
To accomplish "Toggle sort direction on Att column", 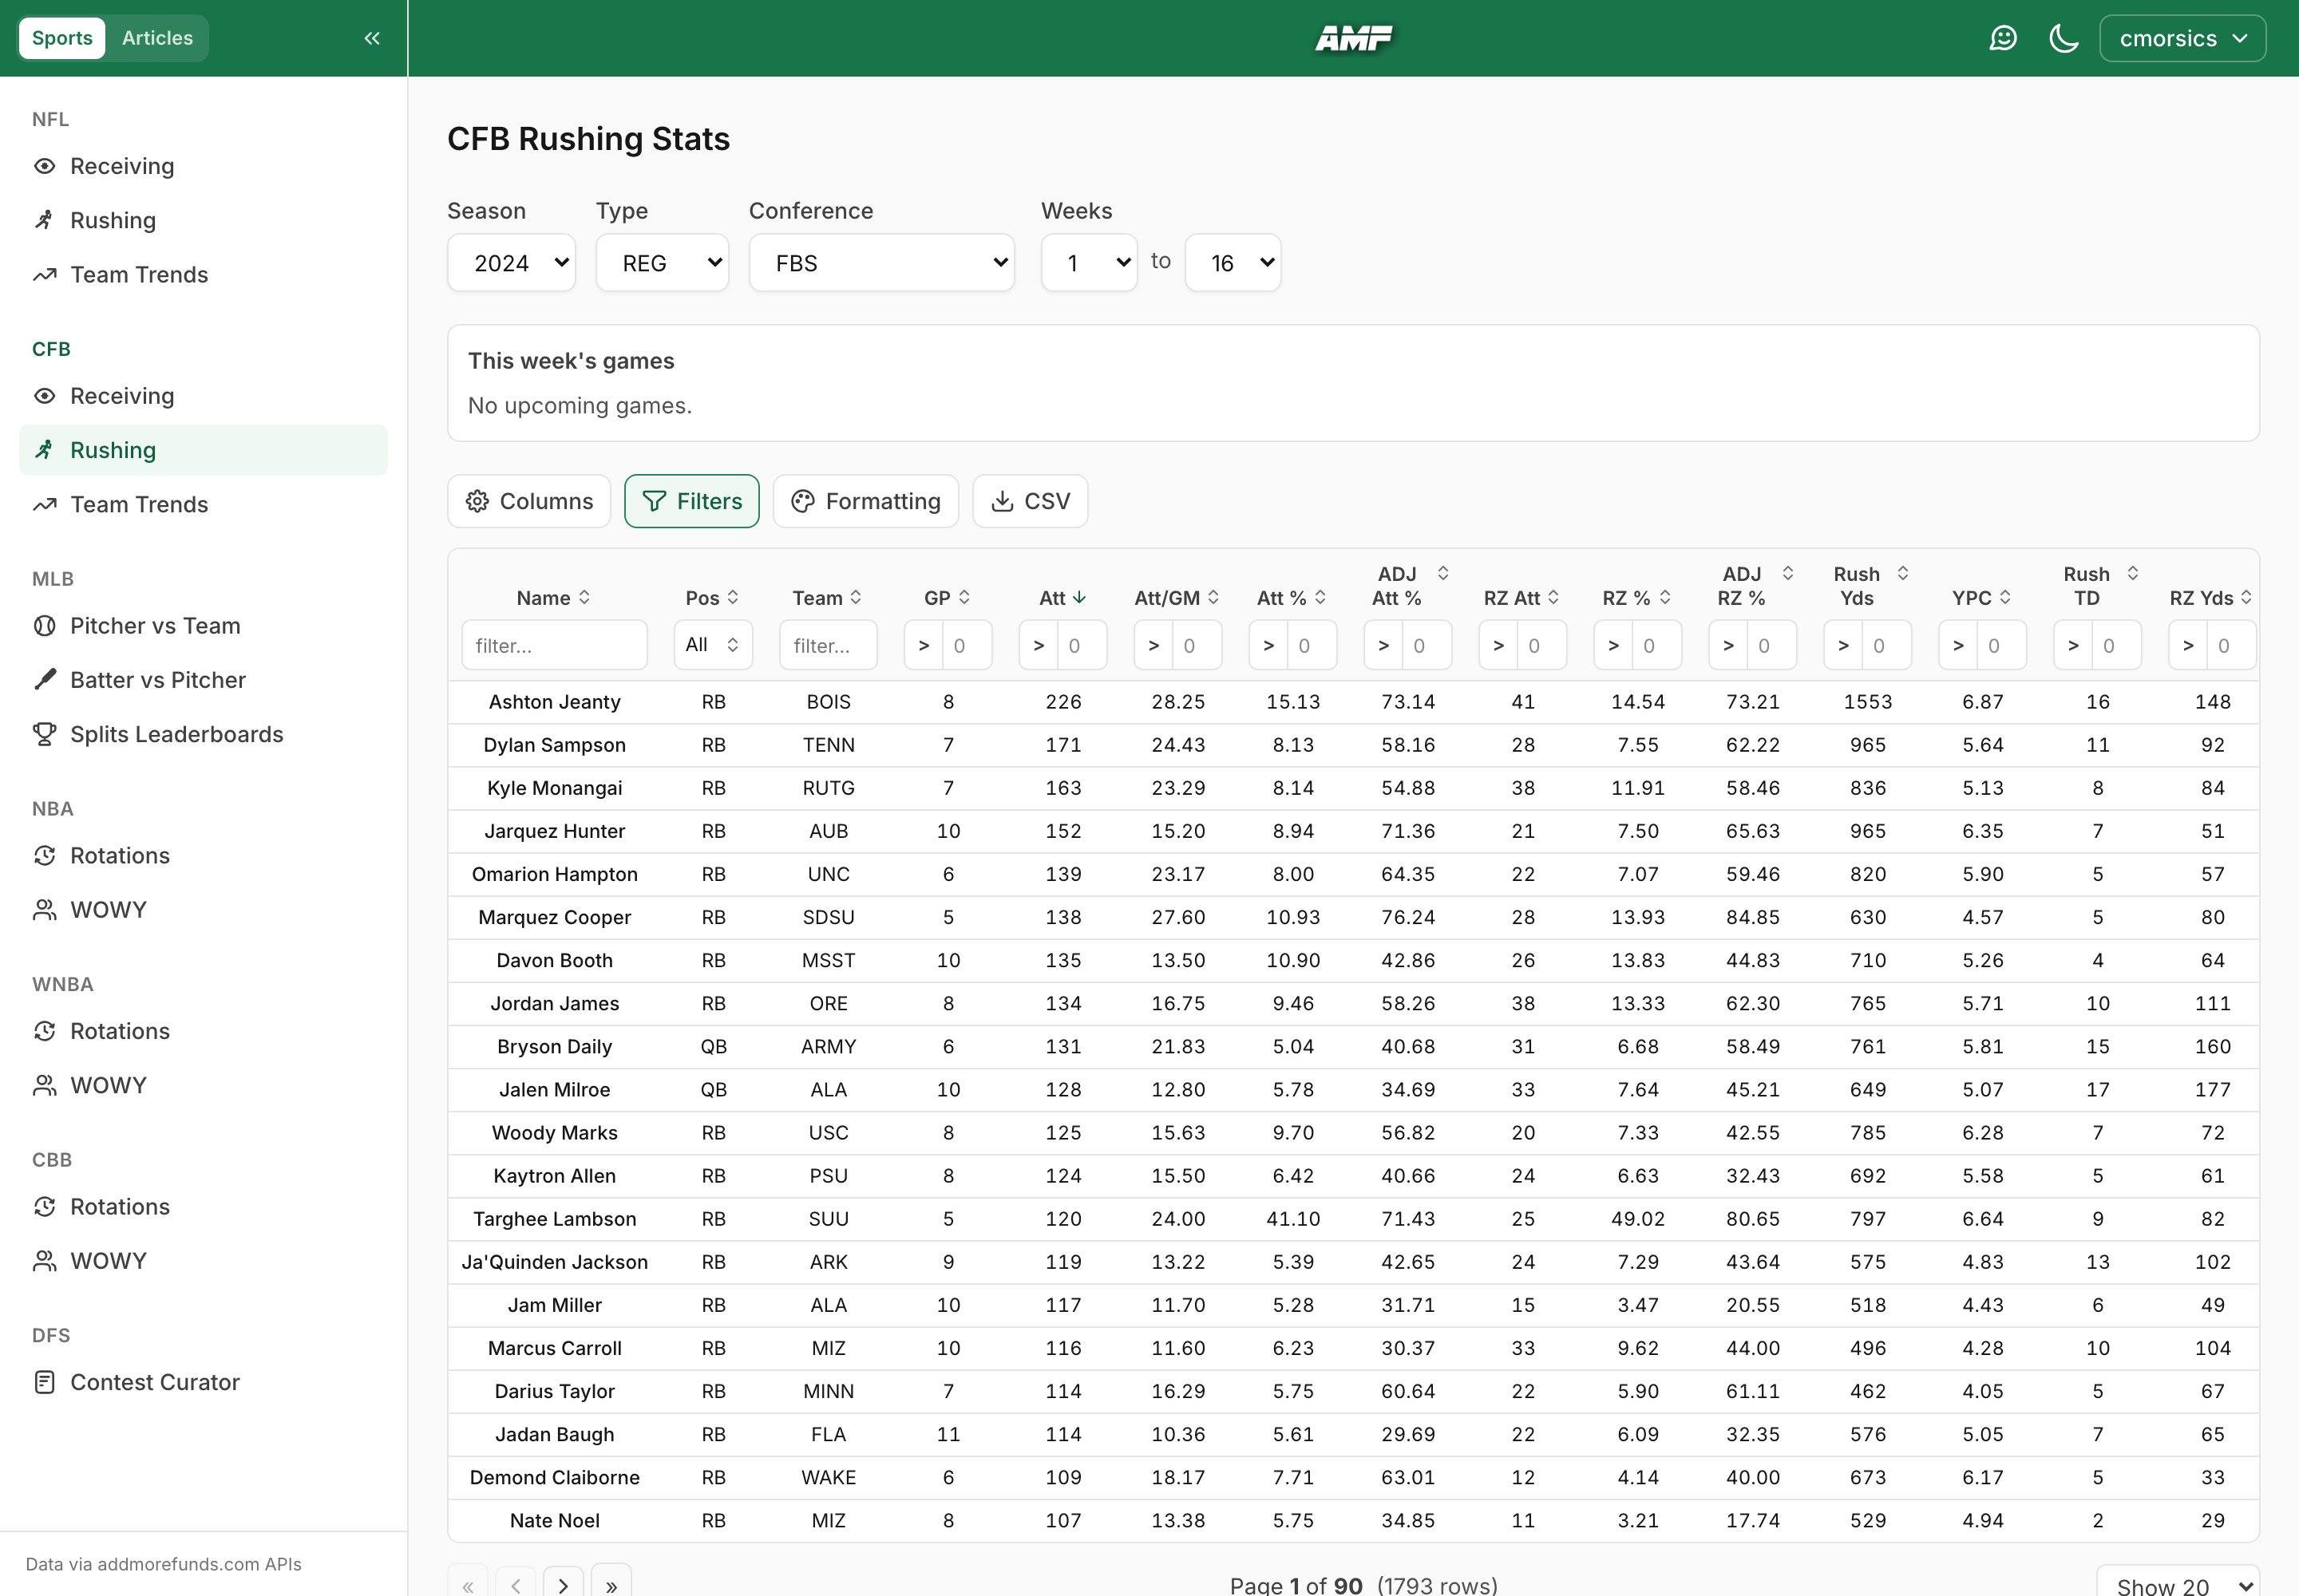I will (x=1062, y=598).
